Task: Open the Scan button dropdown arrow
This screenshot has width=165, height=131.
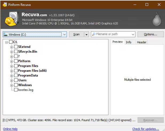Action: (87, 34)
